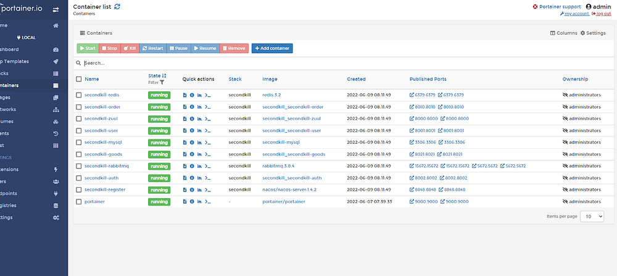Check the secondkill-user row checkbox
The height and width of the screenshot is (276, 617).
click(79, 130)
